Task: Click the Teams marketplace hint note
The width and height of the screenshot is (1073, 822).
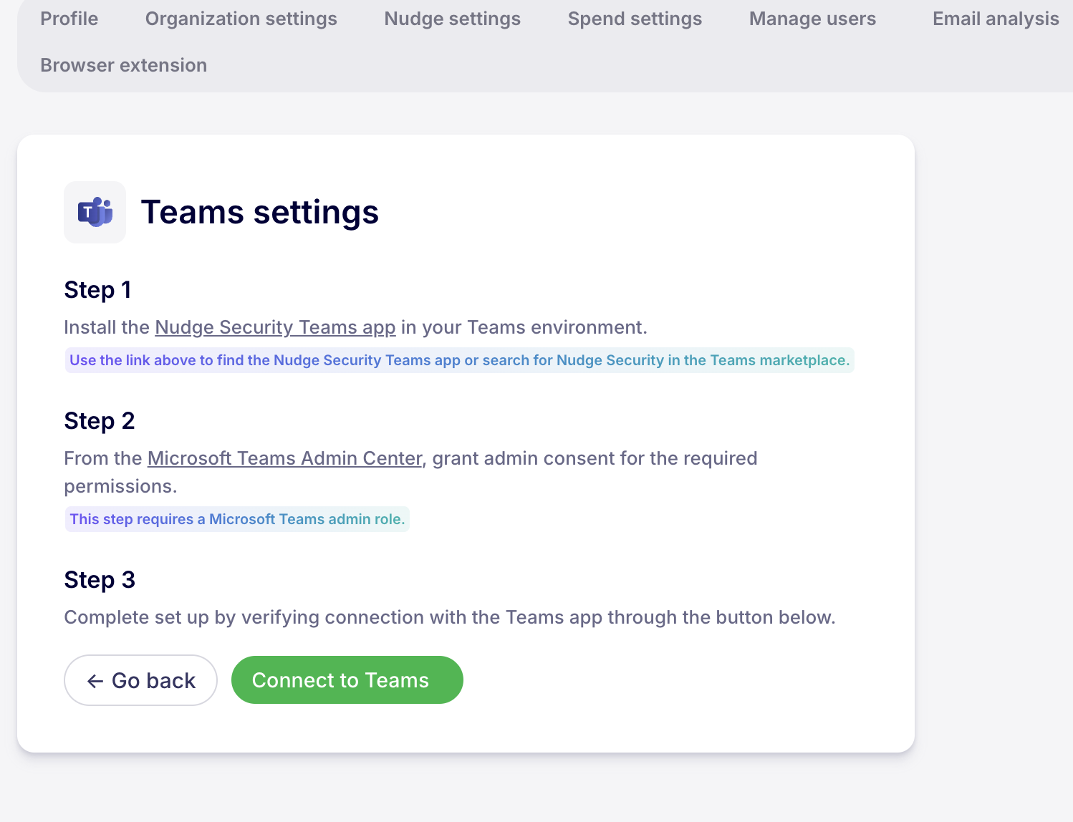Action: [x=459, y=360]
